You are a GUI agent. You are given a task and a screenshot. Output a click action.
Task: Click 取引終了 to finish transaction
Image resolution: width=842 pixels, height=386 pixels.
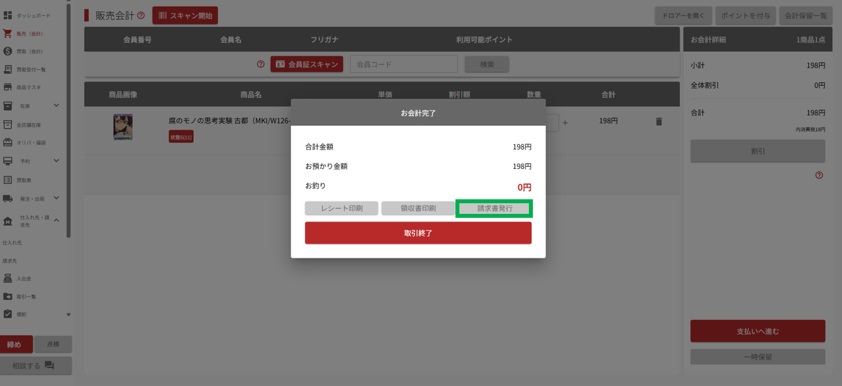coord(418,233)
